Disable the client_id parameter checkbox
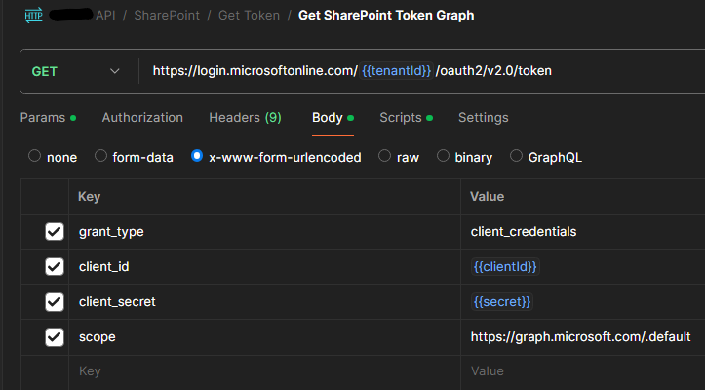 click(x=55, y=267)
